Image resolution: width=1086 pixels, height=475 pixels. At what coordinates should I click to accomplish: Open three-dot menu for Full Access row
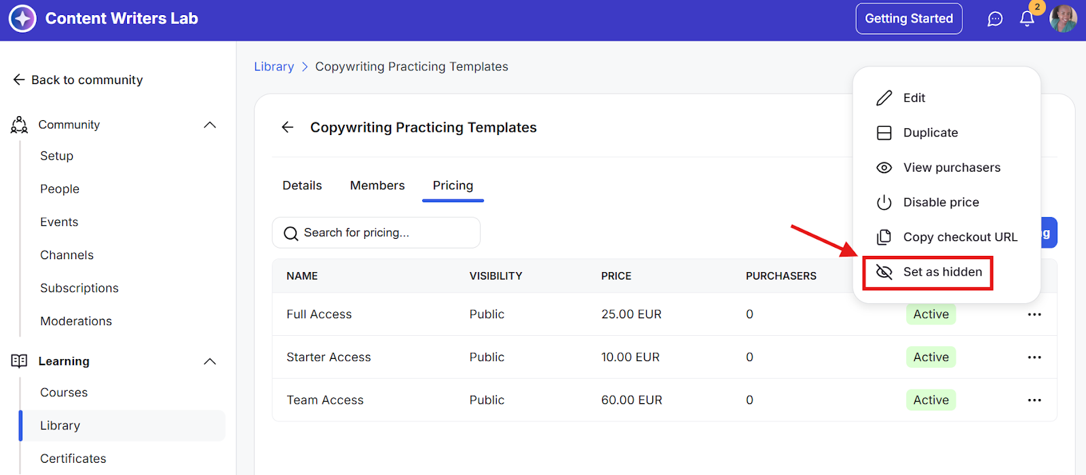tap(1034, 314)
